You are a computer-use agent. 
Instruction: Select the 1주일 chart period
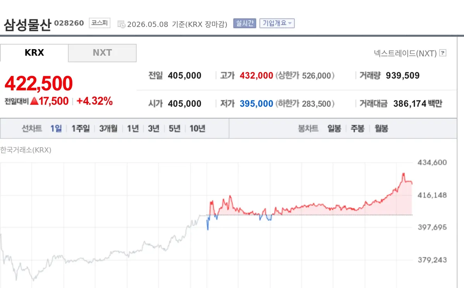[80, 129]
